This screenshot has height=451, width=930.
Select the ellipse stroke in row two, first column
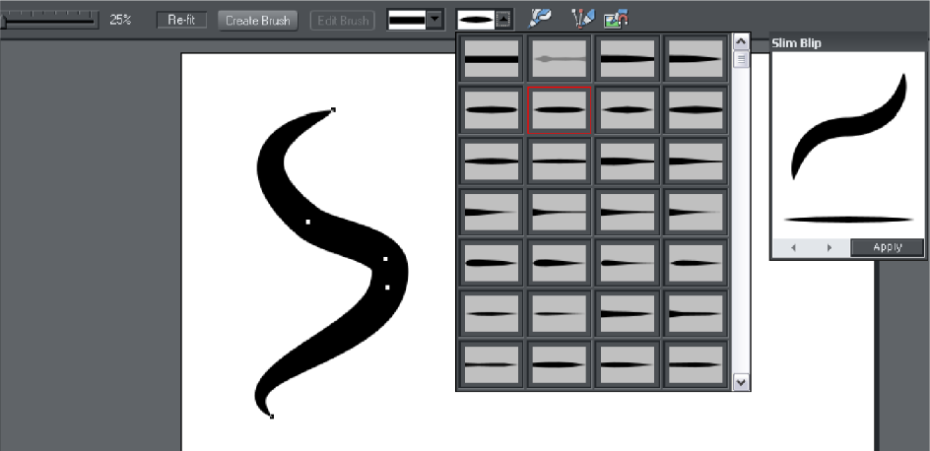491,109
